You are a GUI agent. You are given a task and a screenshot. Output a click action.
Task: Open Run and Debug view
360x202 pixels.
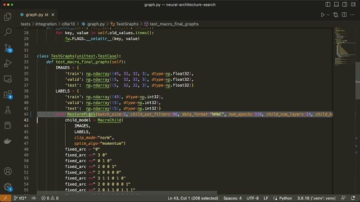[x=7, y=63]
